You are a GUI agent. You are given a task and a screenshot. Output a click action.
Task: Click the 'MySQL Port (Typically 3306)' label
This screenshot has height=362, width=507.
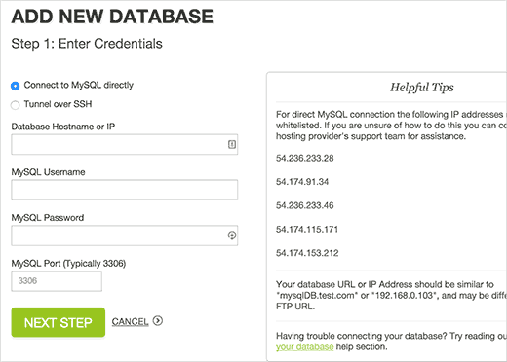pos(68,264)
